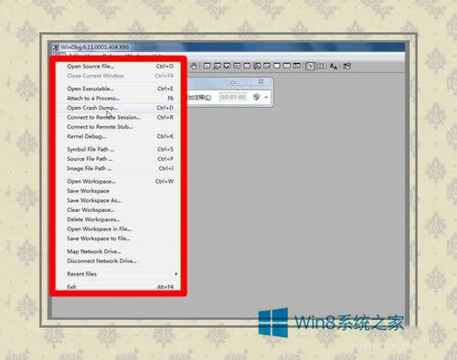Click the 00:01:00 time field
Screen dimensions: 457x360
(233, 97)
